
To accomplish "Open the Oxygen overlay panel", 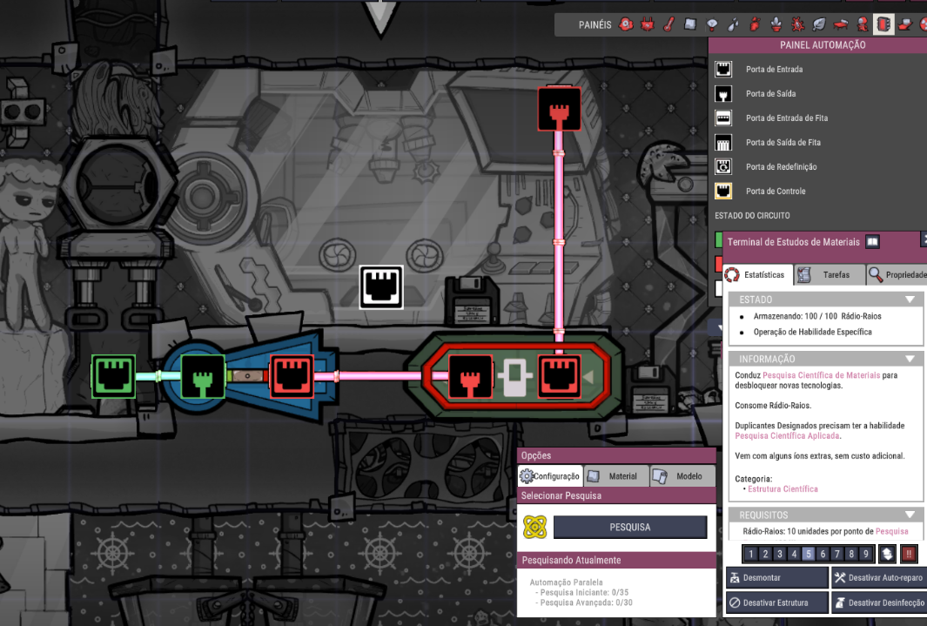I will tap(626, 24).
